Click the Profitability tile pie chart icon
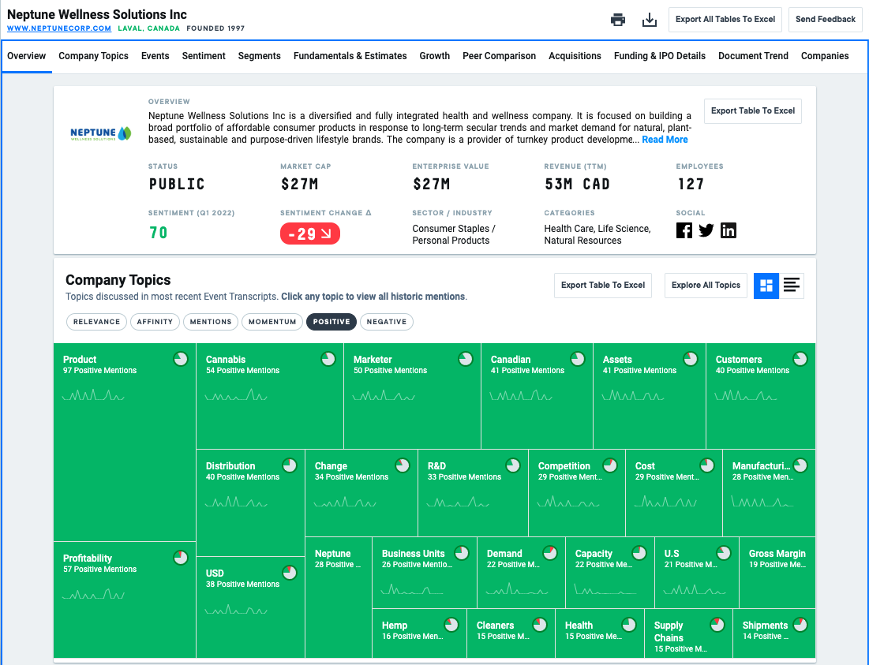 tap(181, 558)
